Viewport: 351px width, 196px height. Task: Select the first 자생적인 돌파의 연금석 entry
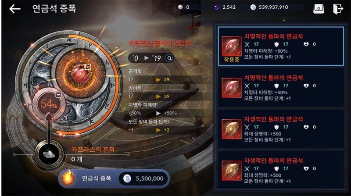pos(281,129)
